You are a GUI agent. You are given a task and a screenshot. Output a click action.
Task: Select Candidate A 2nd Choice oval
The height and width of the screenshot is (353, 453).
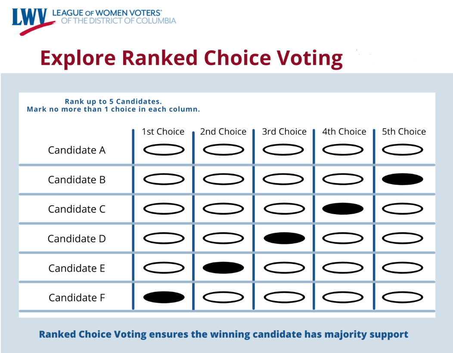223,150
